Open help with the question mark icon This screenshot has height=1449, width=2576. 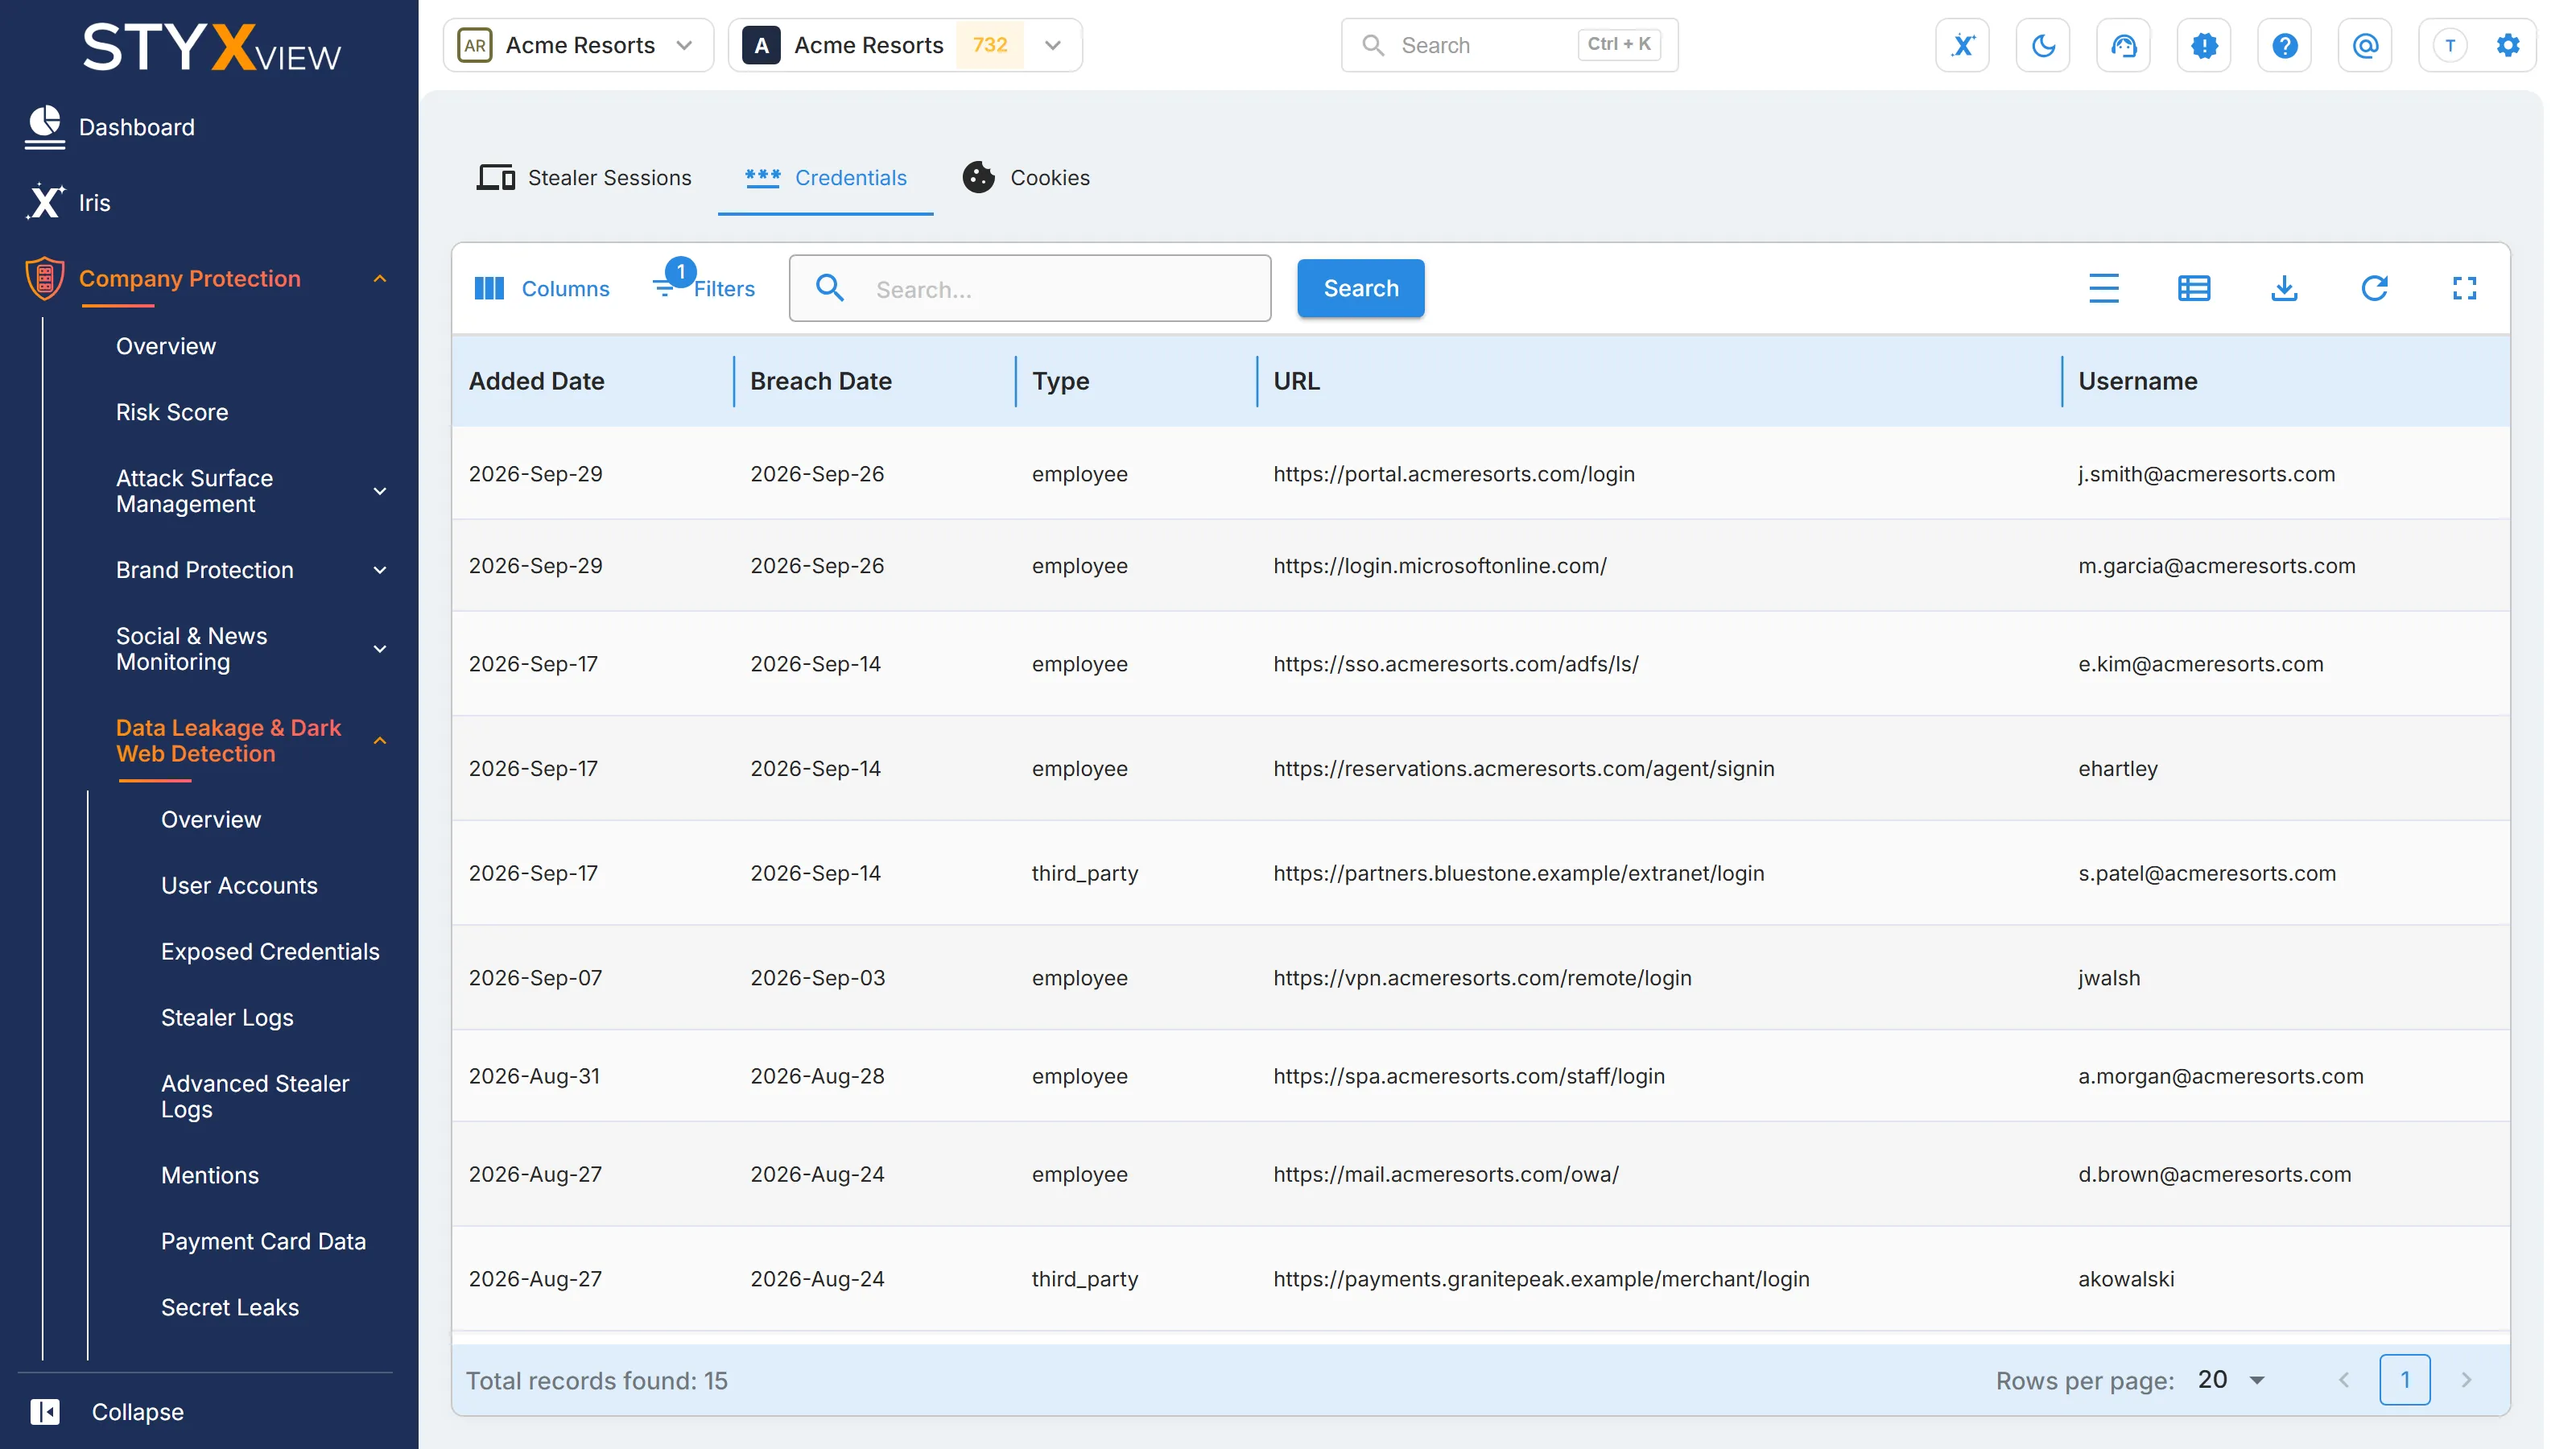click(2284, 45)
